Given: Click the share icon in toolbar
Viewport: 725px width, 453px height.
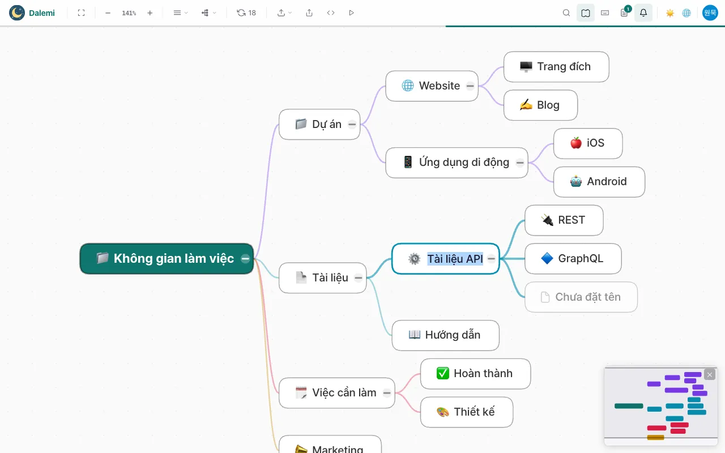Looking at the screenshot, I should coord(309,12).
